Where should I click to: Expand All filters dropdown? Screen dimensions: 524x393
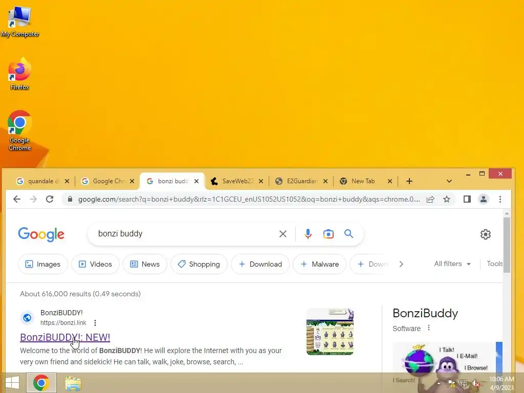tap(452, 264)
